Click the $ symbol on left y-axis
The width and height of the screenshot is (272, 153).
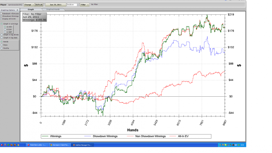pyautogui.click(x=26, y=65)
